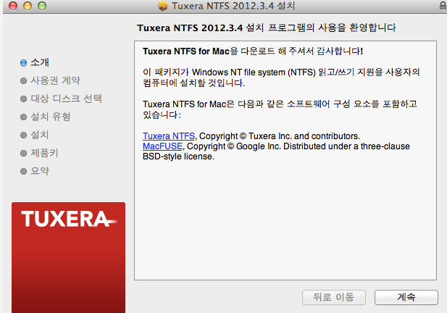Click the blue bullet next to 소개
Viewport: 447px width, 313px height.
(23, 63)
